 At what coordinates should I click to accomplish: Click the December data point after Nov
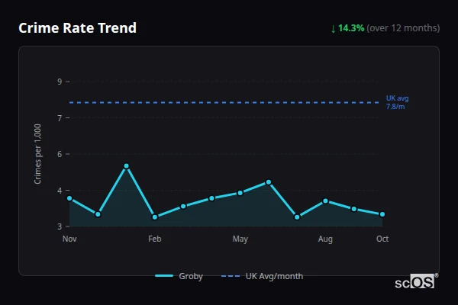click(98, 214)
